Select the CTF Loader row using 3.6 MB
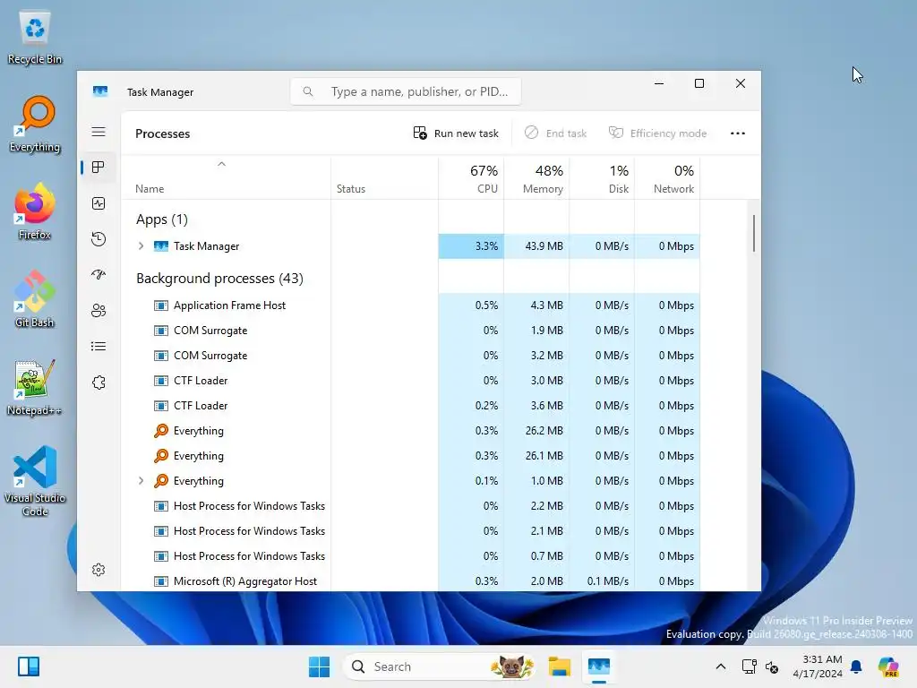Screen dimensions: 917x688 tap(410, 406)
